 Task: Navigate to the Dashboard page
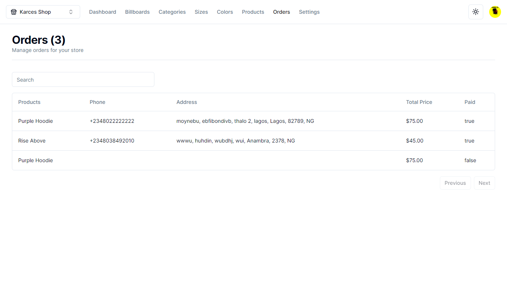[x=102, y=12]
